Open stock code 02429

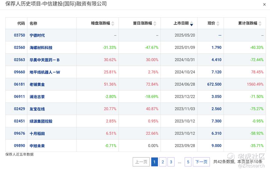point(19,109)
